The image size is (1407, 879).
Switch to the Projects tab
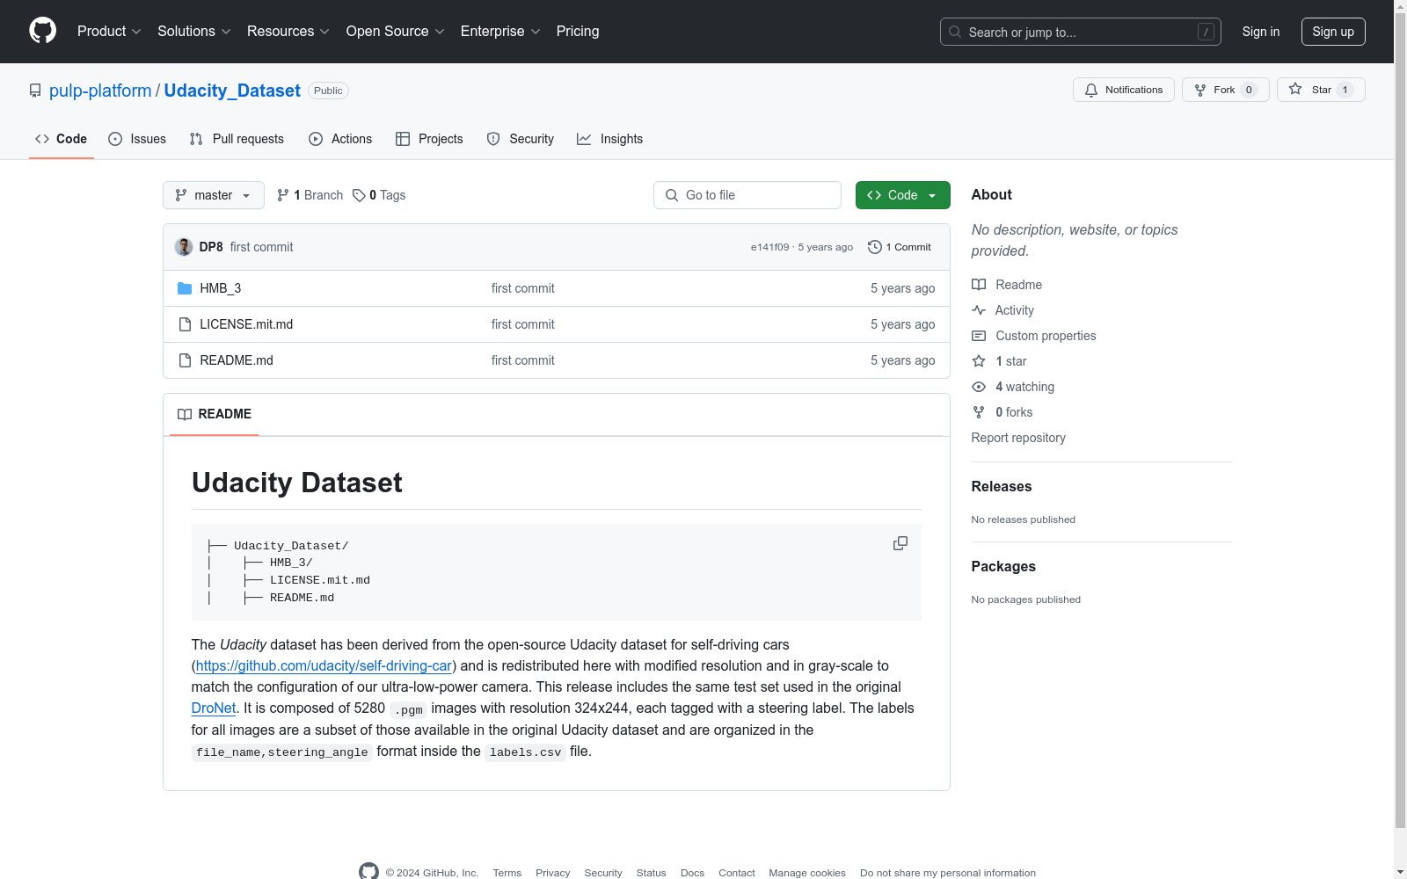(x=429, y=139)
